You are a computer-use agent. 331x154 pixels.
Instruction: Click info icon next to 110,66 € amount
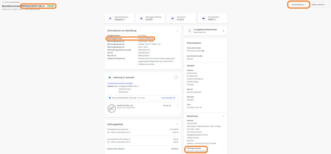click(x=124, y=19)
